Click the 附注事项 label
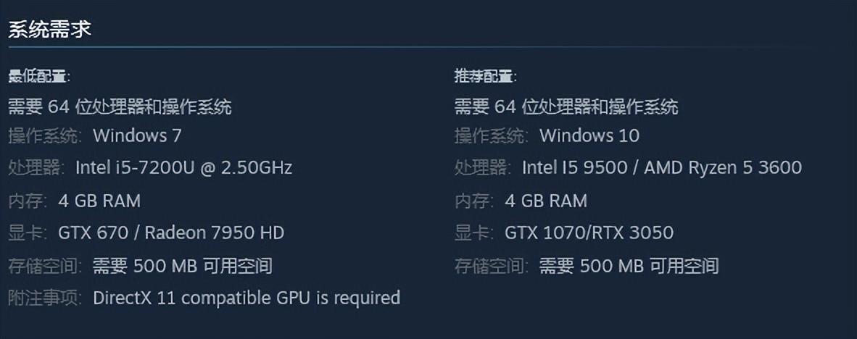 (x=45, y=298)
